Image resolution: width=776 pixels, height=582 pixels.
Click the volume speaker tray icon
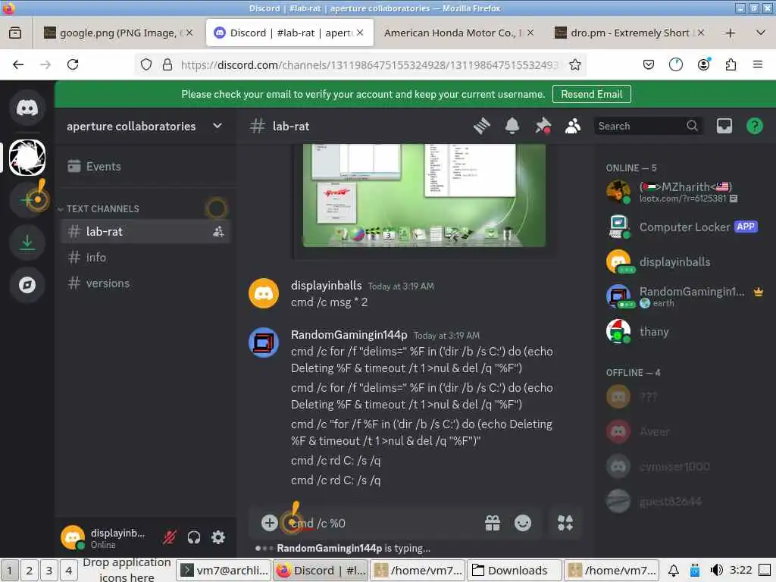pyautogui.click(x=716, y=570)
